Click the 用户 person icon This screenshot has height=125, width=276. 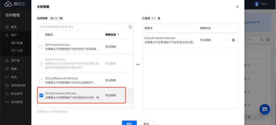7,35
